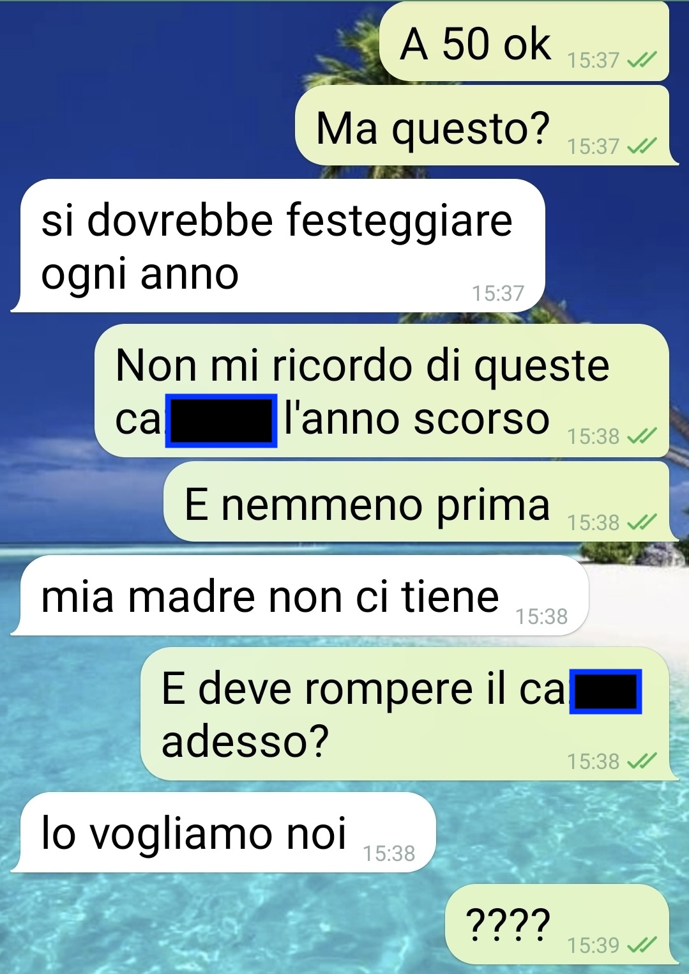The height and width of the screenshot is (974, 689).
Task: Tap 'si dovrebbe festeggiare ogni anno' message
Action: coord(278,246)
